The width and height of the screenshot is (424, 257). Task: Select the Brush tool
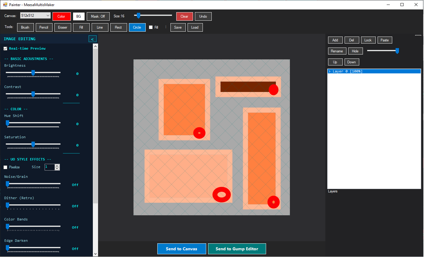click(x=25, y=27)
